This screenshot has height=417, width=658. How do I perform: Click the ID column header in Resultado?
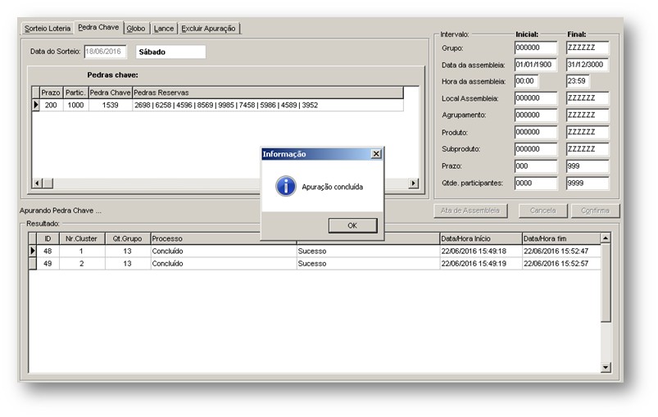48,238
